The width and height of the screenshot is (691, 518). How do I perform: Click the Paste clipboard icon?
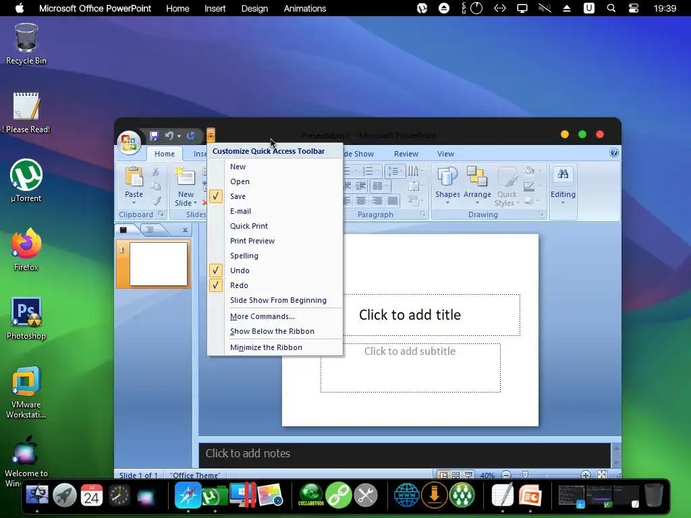tap(134, 177)
